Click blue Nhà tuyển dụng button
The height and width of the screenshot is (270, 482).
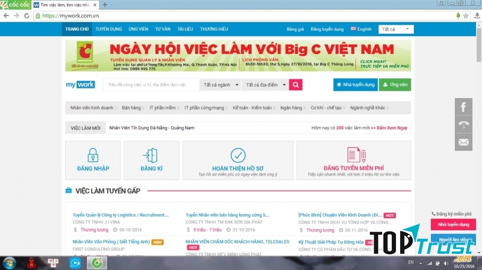[x=355, y=85]
